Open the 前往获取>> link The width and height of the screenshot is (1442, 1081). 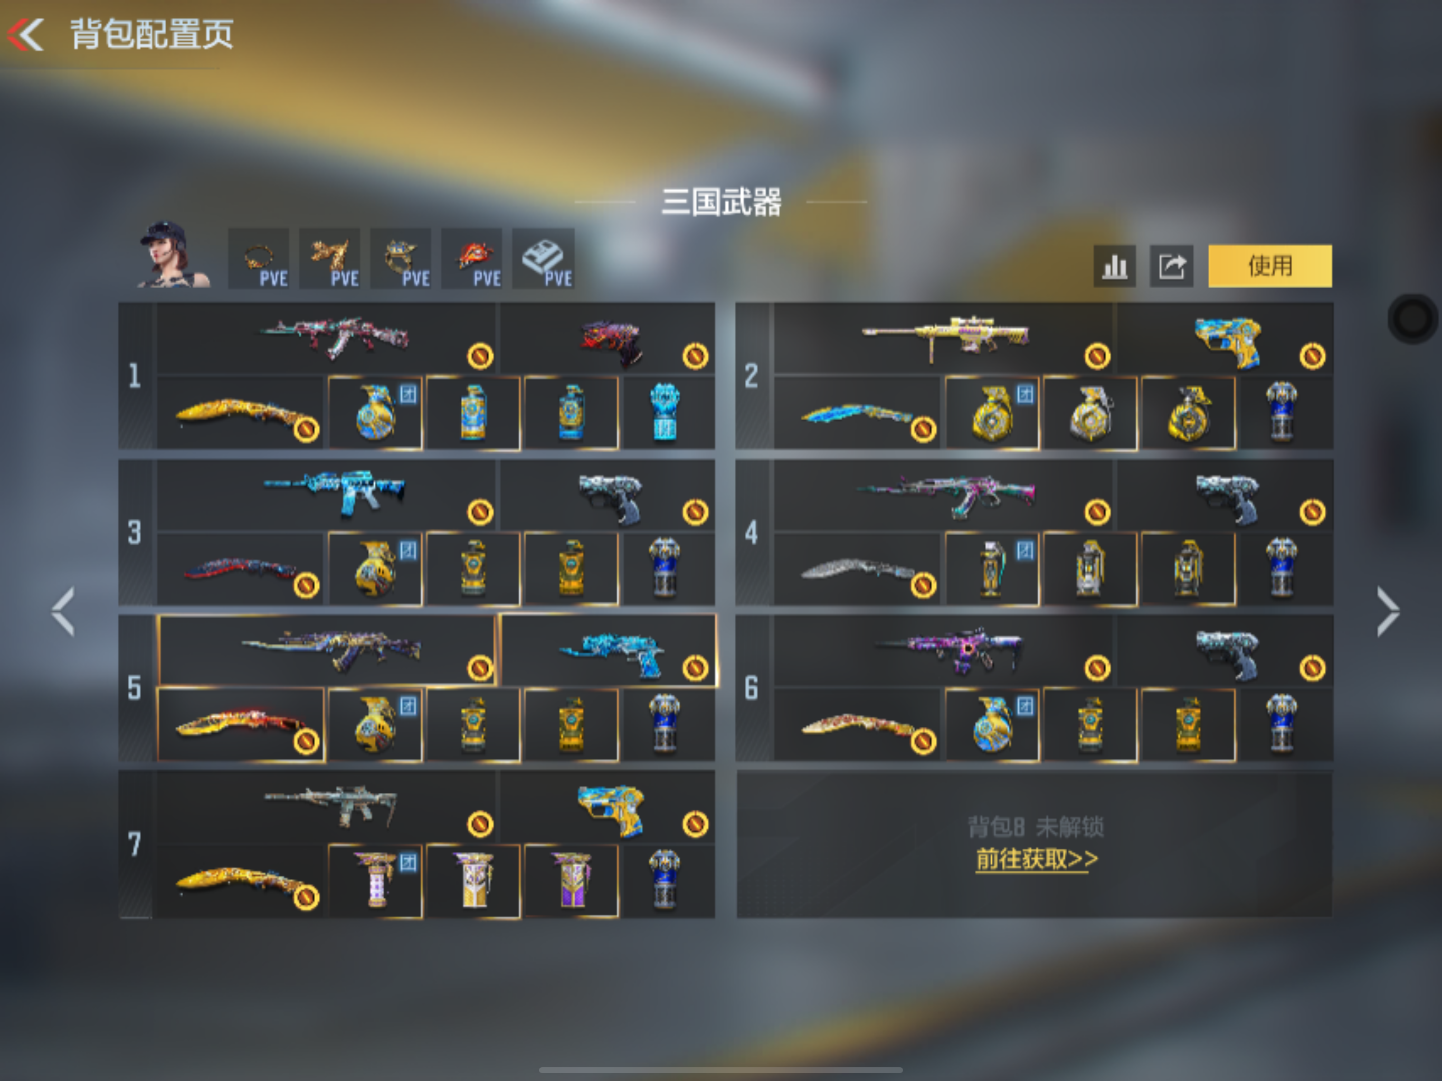click(1036, 859)
